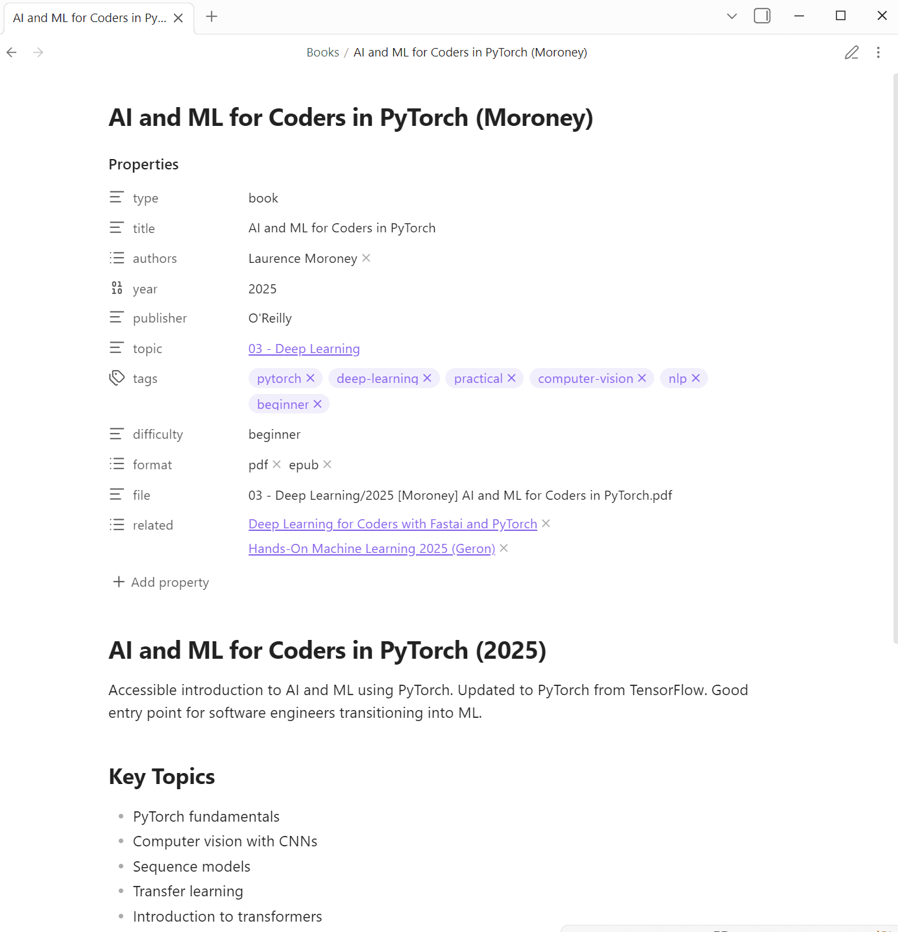Open the tab list dropdown chevron
Screen dimensions: 898x932
coord(731,16)
